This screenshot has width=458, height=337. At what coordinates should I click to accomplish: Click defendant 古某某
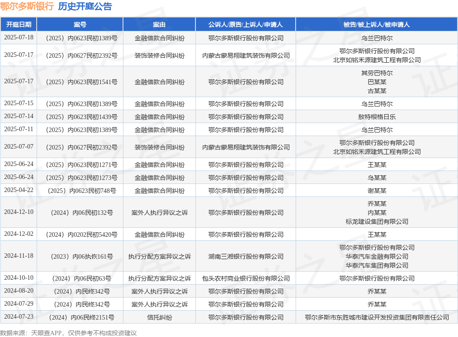click(377, 91)
